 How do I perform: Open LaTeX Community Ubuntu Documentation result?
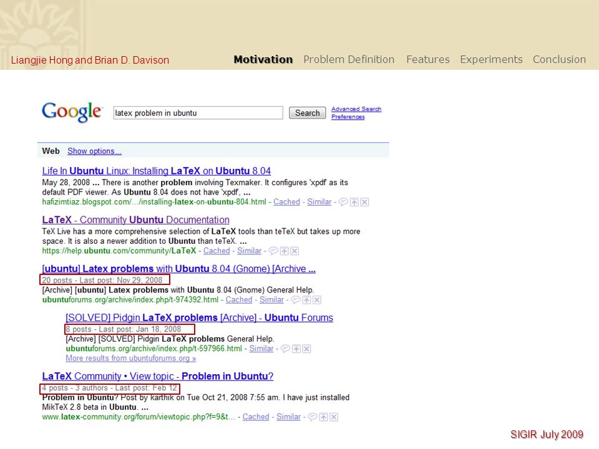click(x=135, y=220)
